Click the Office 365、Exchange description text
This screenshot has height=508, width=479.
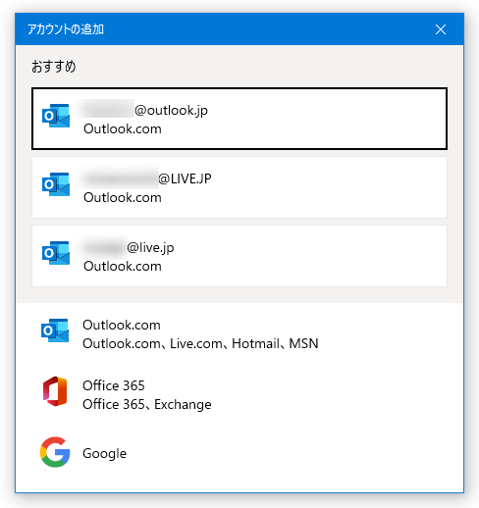point(147,404)
